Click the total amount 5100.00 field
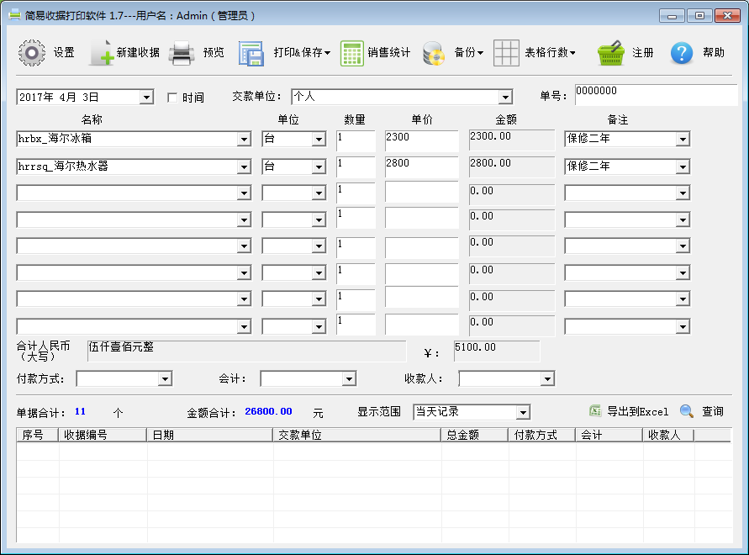 click(497, 351)
